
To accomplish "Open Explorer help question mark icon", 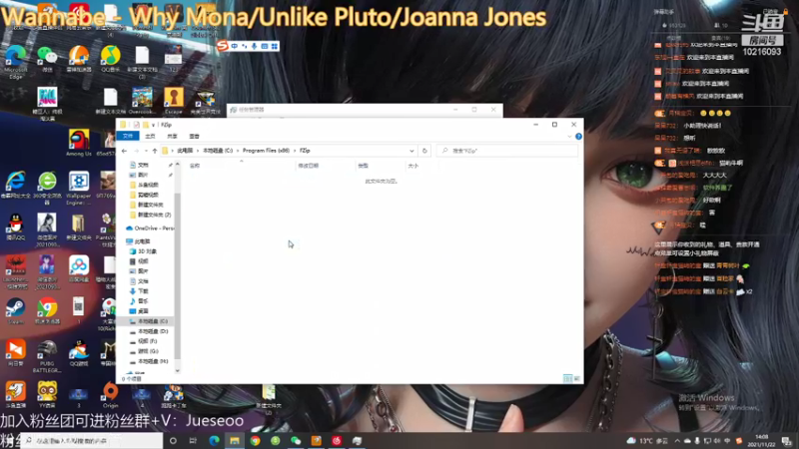I will tap(578, 137).
